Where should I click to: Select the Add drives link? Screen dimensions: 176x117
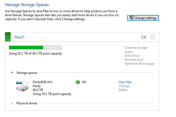[132, 56]
